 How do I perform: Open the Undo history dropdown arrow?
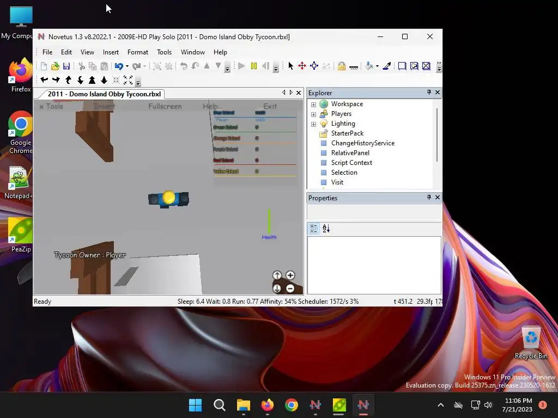(127, 66)
